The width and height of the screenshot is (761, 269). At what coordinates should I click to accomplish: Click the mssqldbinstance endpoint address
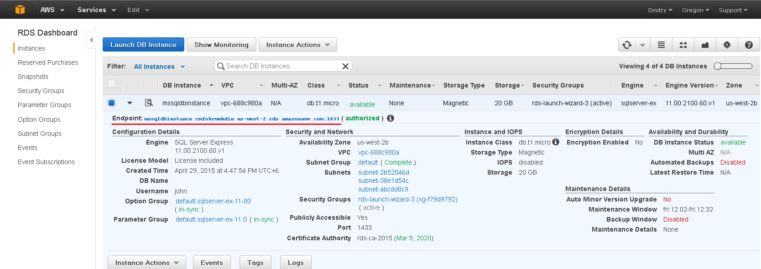[242, 119]
